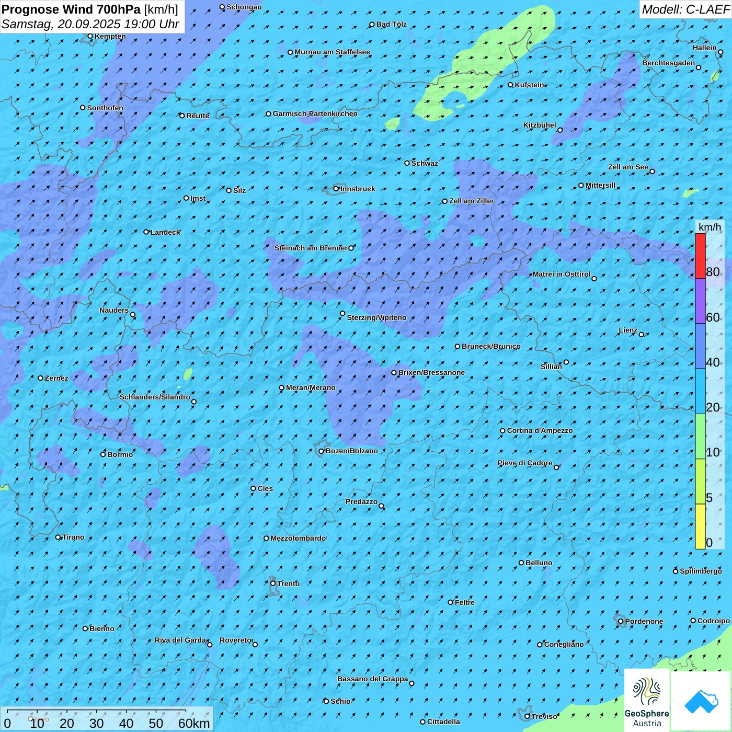Click the blue cloud logo icon
The height and width of the screenshot is (732, 732).
coord(701,701)
